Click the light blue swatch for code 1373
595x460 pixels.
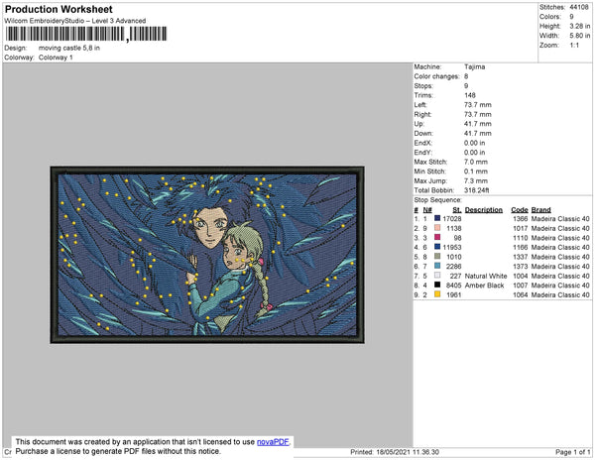pyautogui.click(x=437, y=266)
